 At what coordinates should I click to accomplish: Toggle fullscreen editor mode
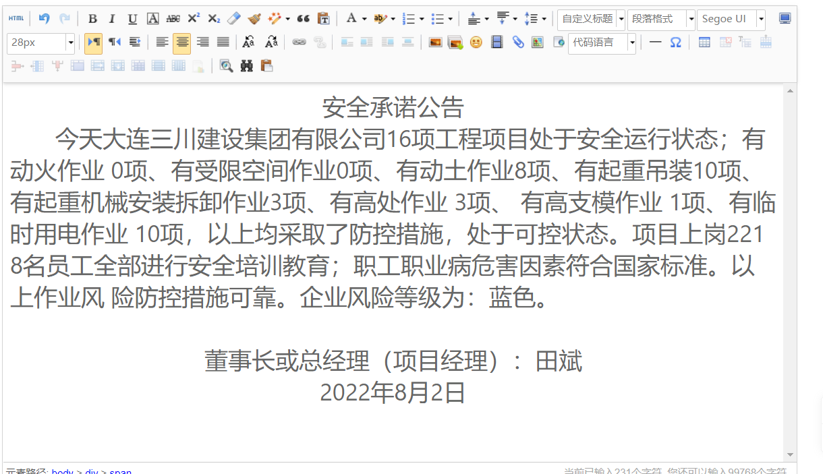point(785,19)
